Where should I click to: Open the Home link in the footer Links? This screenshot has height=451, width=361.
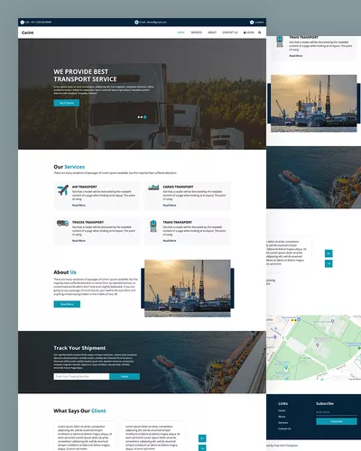pos(282,410)
